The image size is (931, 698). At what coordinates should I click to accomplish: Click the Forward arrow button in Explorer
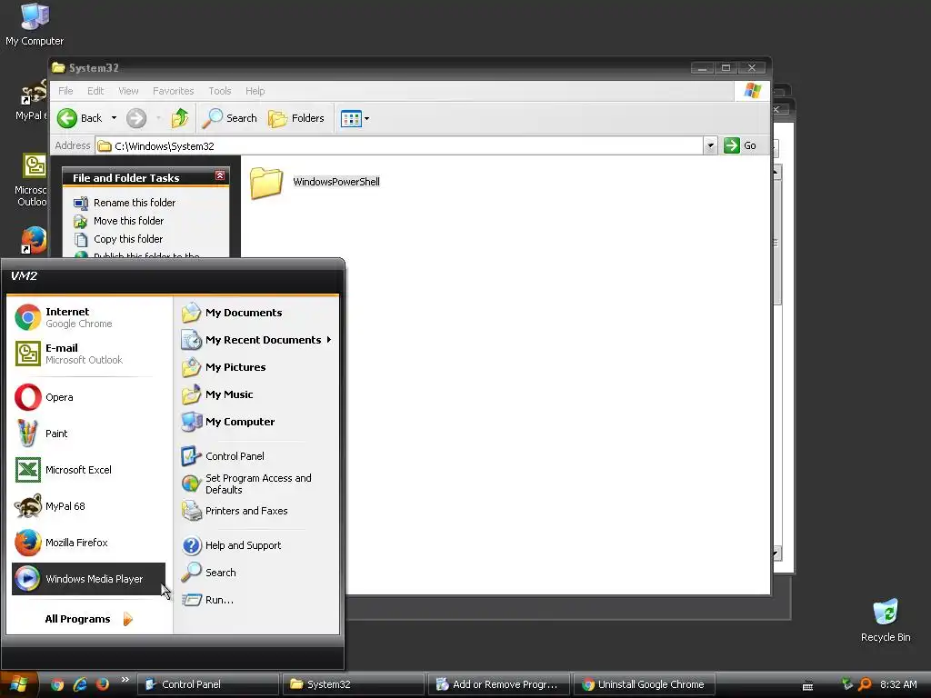pos(136,118)
